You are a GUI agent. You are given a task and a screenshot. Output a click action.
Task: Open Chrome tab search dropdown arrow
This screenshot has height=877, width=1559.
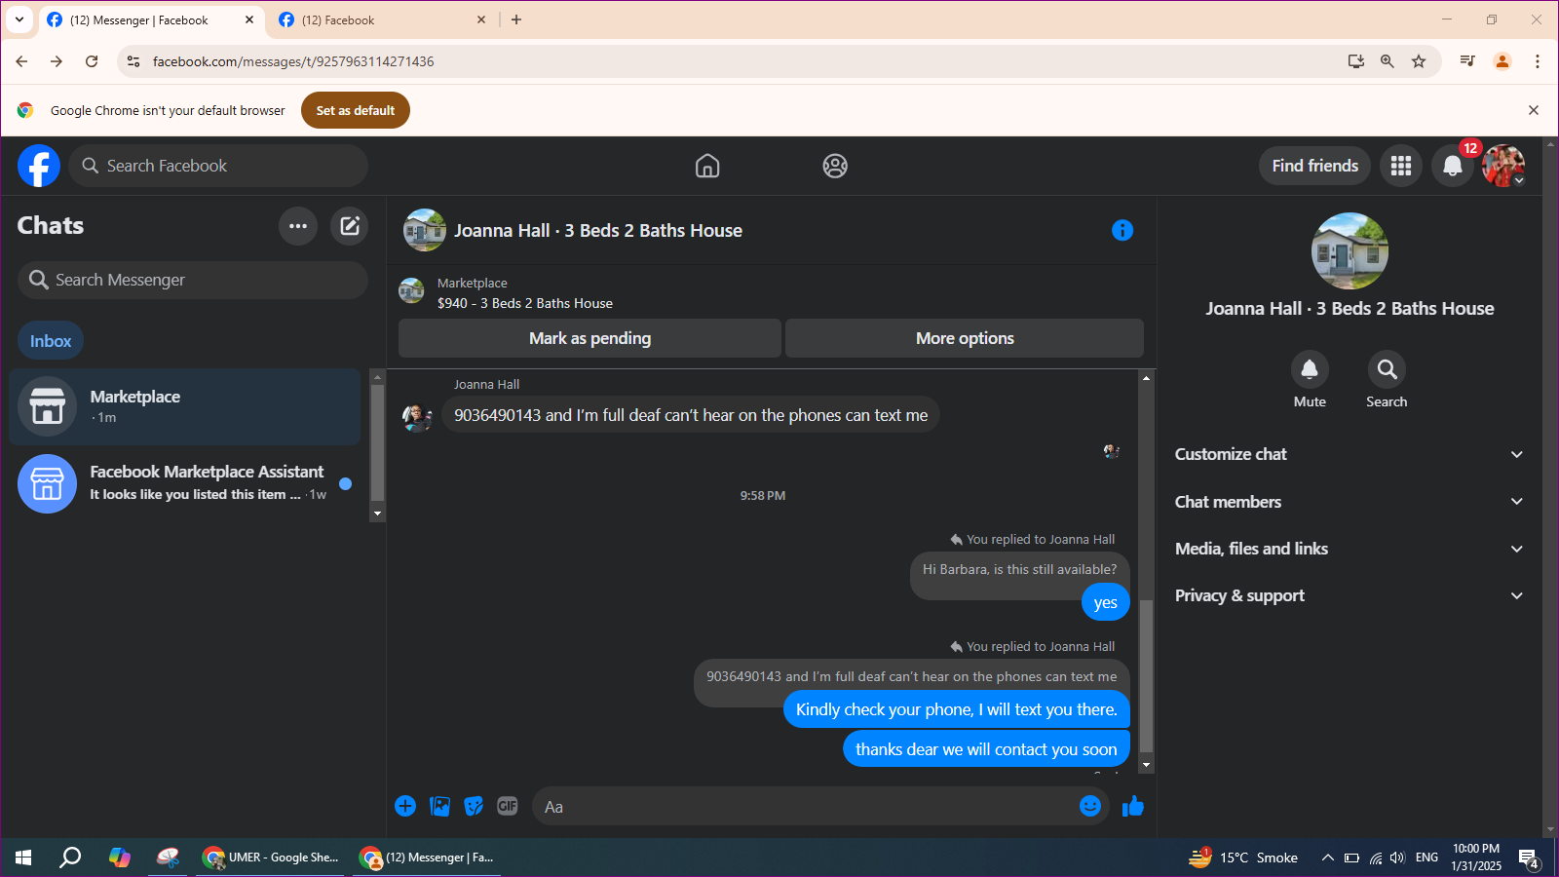(x=19, y=19)
